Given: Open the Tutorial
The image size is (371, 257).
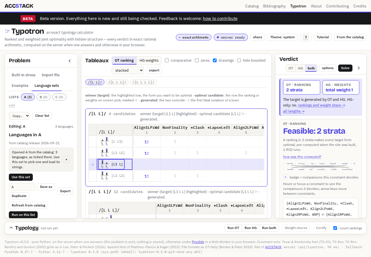Looking at the screenshot, I should [323, 37].
